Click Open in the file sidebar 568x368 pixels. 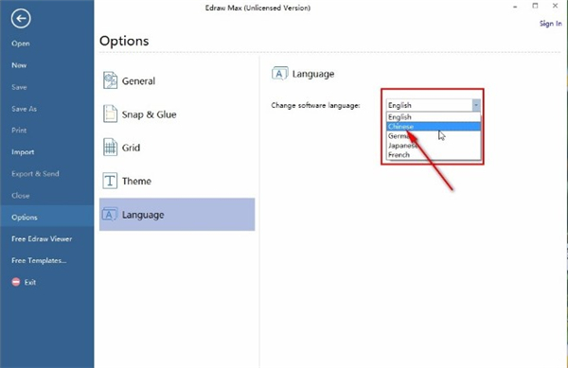point(21,44)
